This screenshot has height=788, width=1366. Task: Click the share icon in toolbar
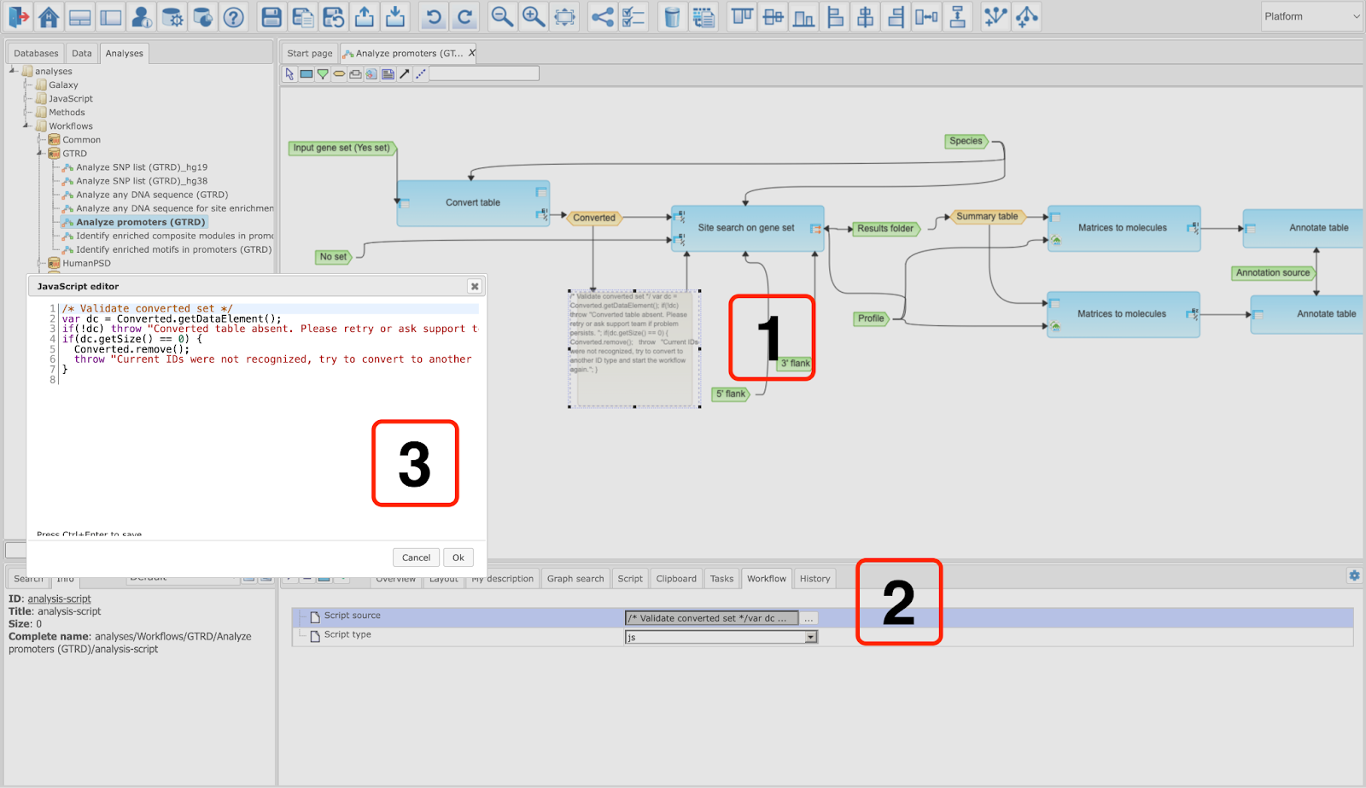point(603,16)
